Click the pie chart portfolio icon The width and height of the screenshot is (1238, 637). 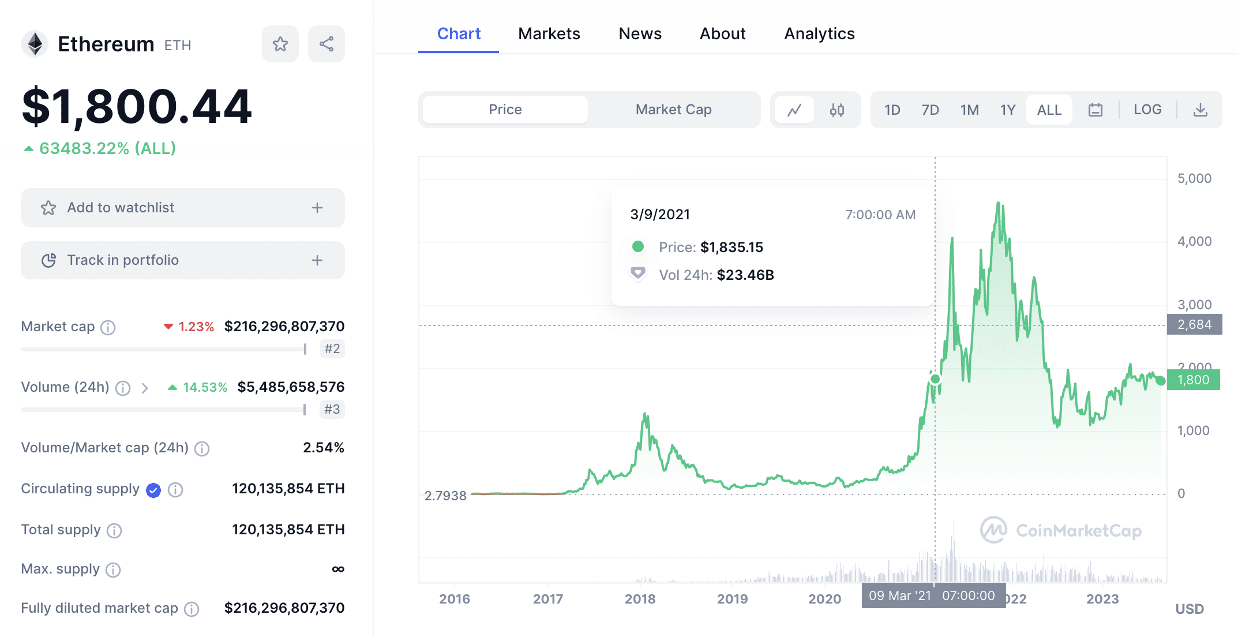[x=48, y=260]
